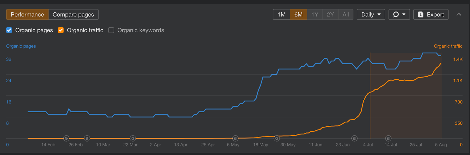Click the Ahrefs 'a' marker near 26 Feb
This screenshot has width=470, height=155.
tap(87, 138)
